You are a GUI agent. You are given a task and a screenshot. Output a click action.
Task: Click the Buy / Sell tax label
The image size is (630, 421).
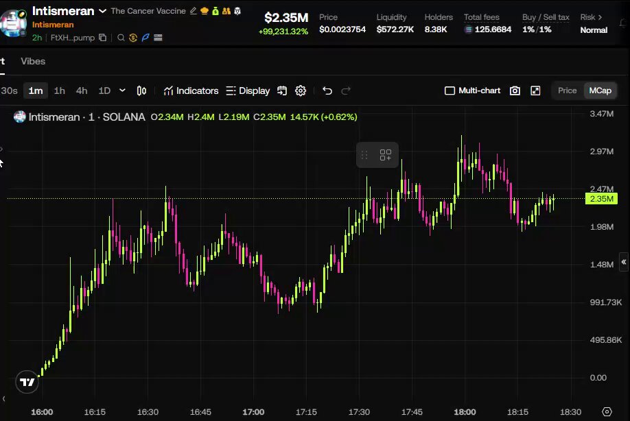[546, 17]
